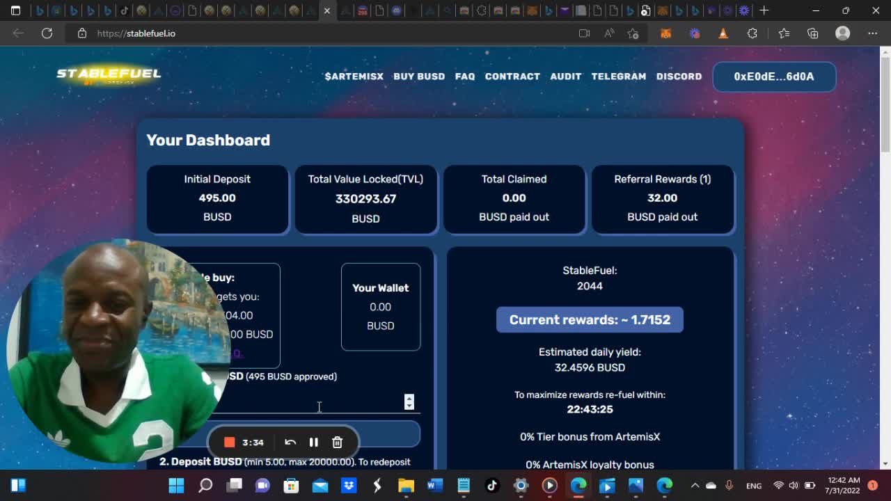Image resolution: width=891 pixels, height=501 pixels.
Task: Click the StableFuel logo
Action: 109,76
